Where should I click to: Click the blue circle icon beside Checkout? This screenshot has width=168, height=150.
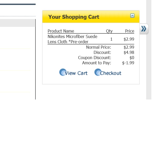tap(98, 72)
